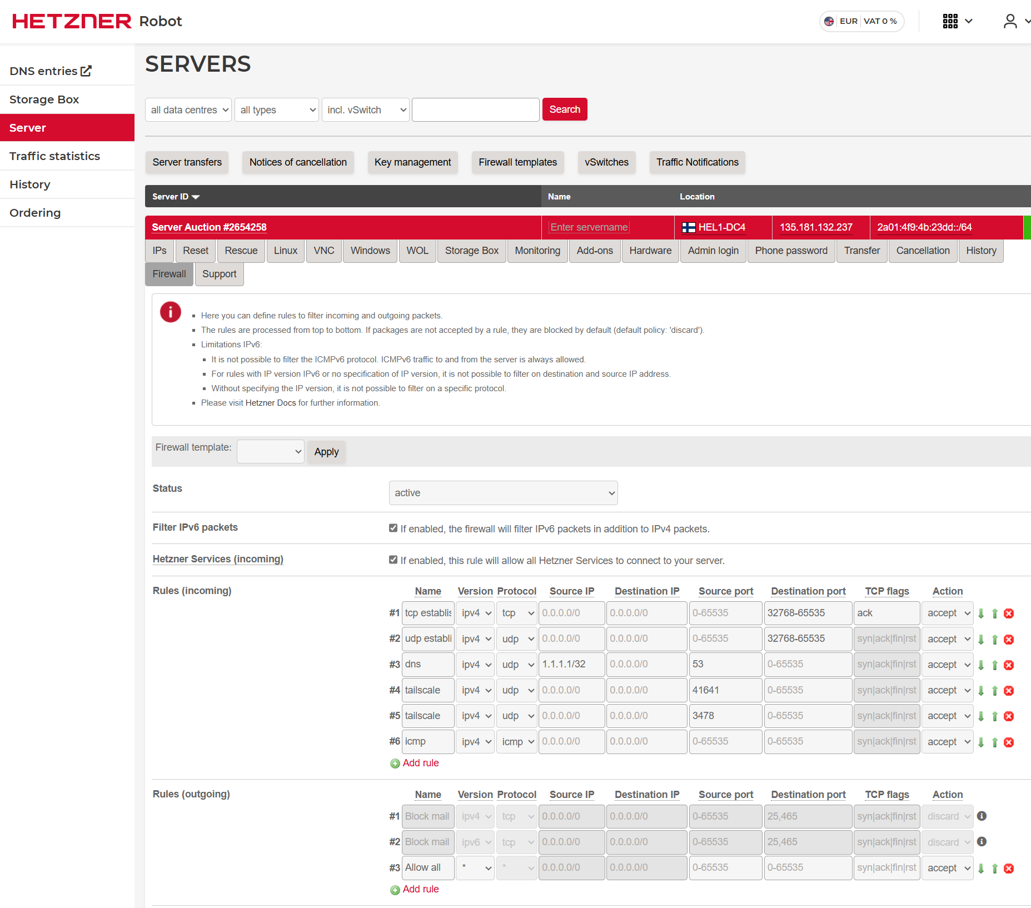Move incoming rule #1 down
1031x908 pixels.
tap(981, 613)
